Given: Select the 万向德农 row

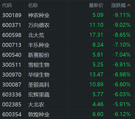Looking at the screenshot, I should 67,25.
